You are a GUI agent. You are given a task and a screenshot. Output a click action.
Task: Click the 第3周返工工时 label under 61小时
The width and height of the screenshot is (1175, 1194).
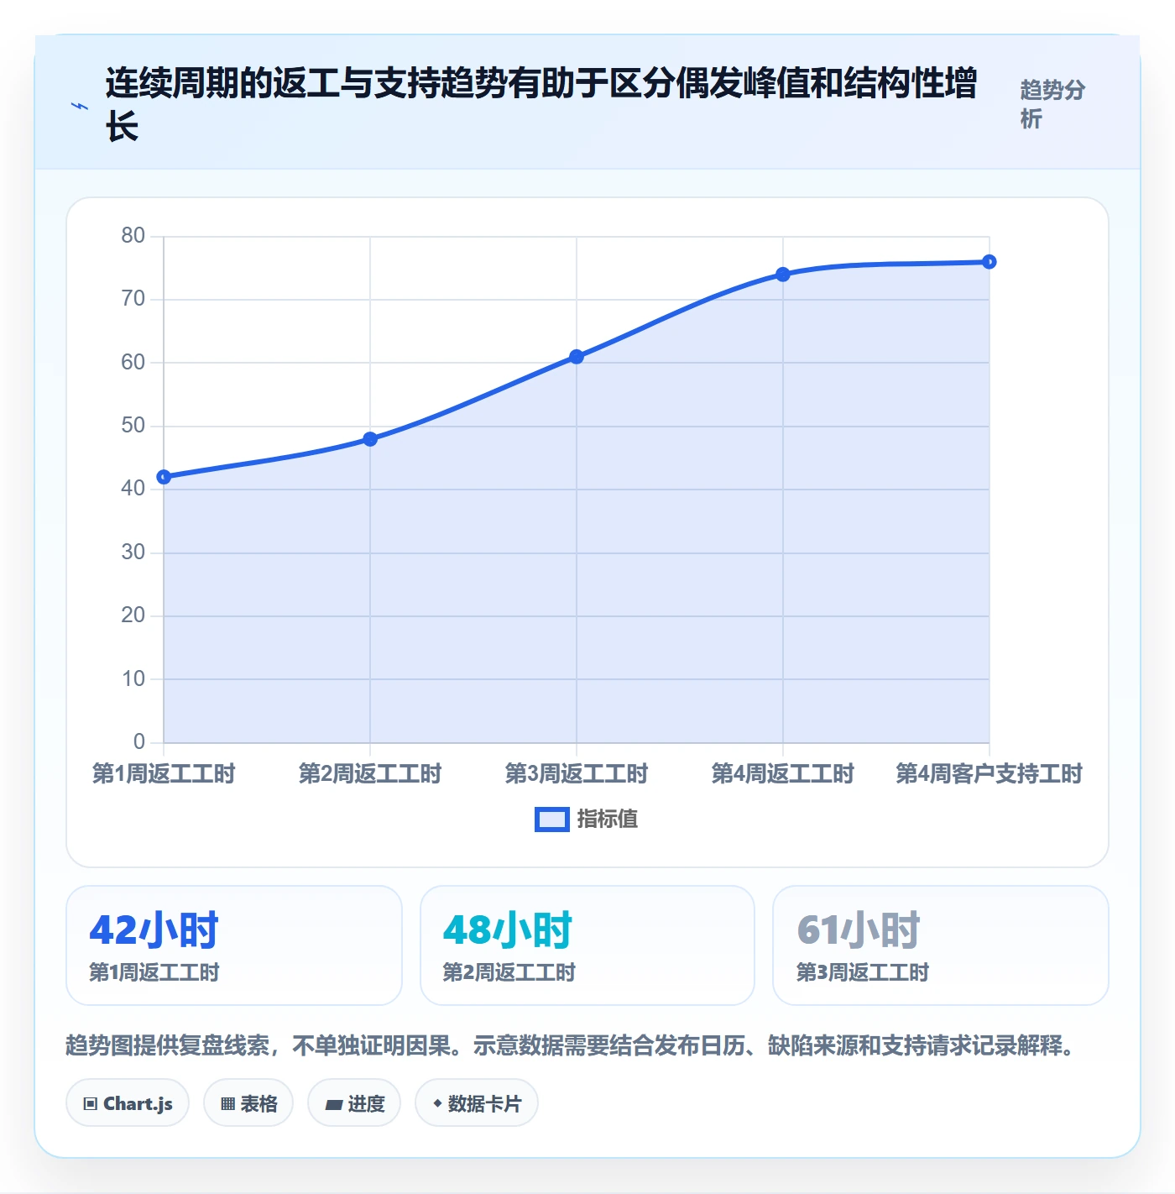tap(863, 972)
